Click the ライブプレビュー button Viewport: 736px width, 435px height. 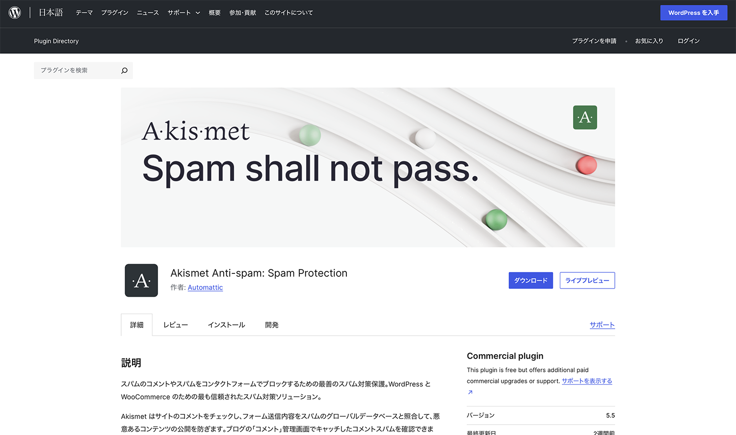pyautogui.click(x=587, y=281)
